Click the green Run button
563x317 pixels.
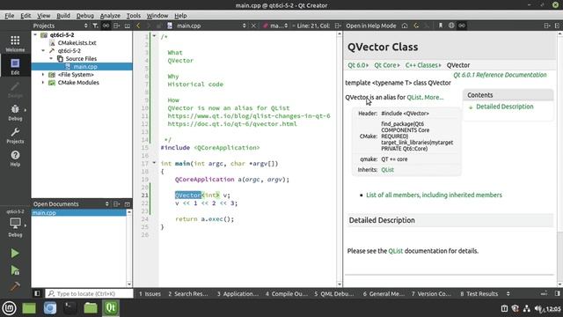[x=15, y=253]
